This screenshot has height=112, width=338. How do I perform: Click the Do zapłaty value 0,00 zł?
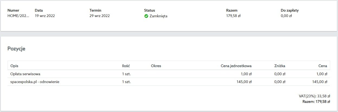coord(286,16)
